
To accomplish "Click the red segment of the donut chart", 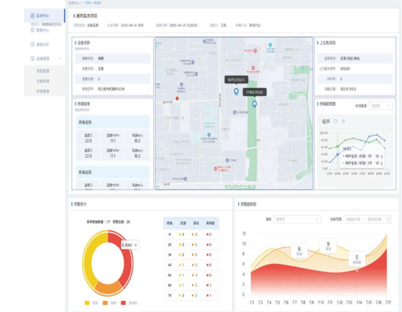I will pos(130,267).
